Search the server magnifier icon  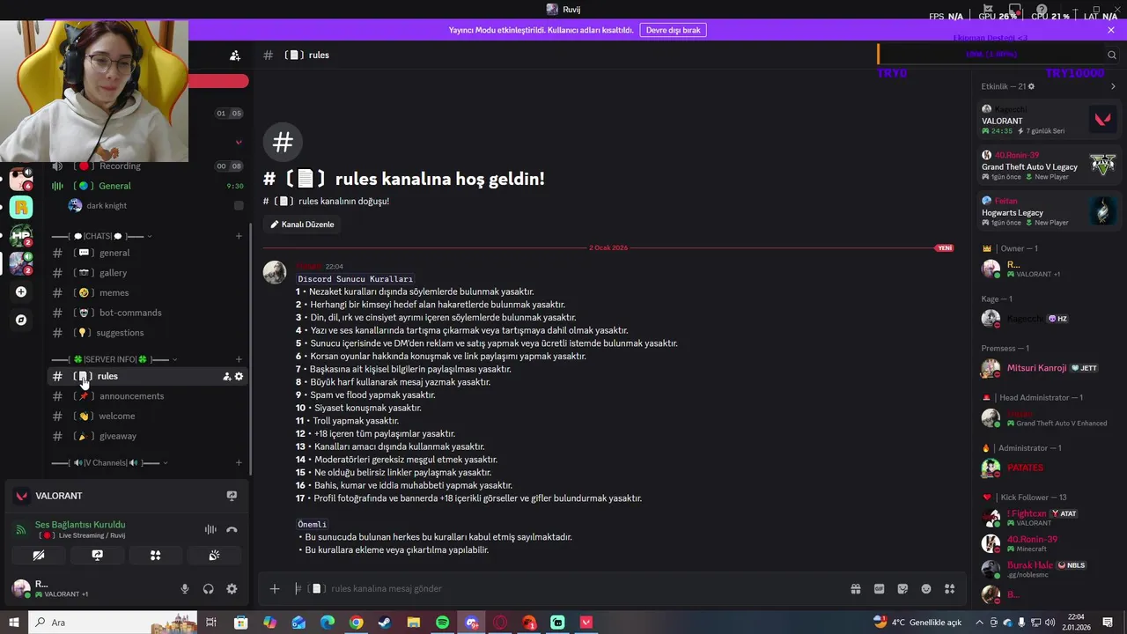[x=1112, y=55]
